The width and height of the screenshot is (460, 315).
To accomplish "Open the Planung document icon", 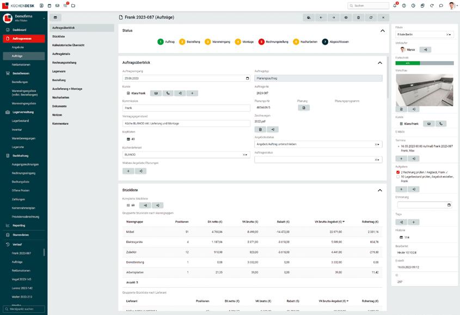I will [304, 108].
